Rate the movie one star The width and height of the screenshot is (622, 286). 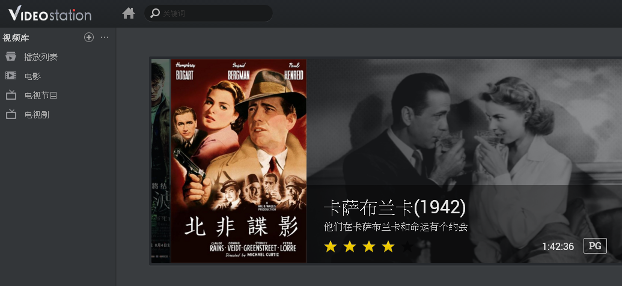point(330,247)
